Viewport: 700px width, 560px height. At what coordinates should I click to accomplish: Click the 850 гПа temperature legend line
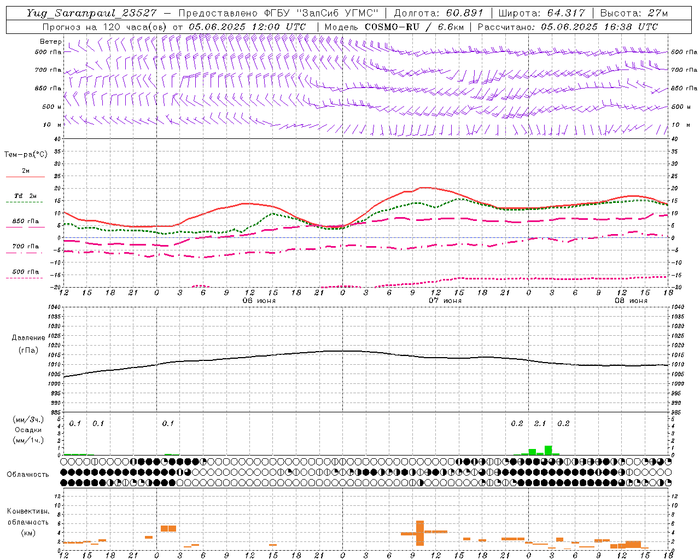coord(24,227)
